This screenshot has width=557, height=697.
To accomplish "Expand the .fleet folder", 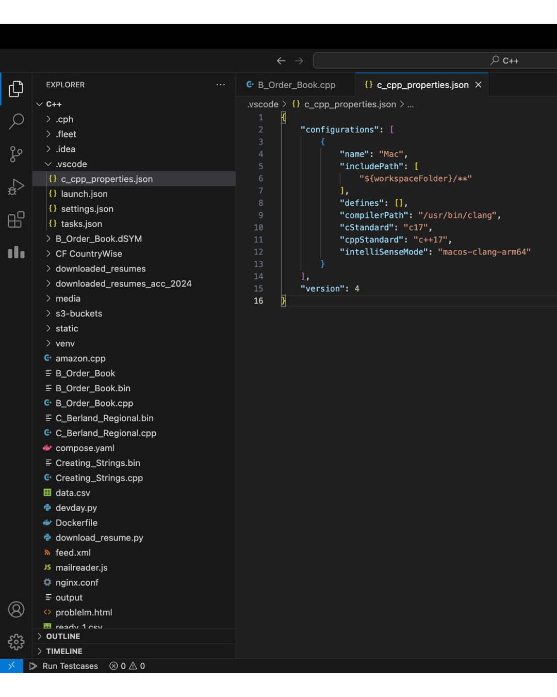I will pyautogui.click(x=134, y=134).
